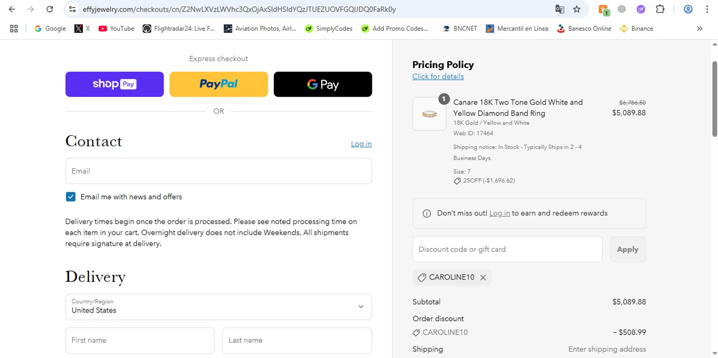Open Flightradar24 bookmark
Image resolution: width=718 pixels, height=358 pixels.
click(x=179, y=29)
